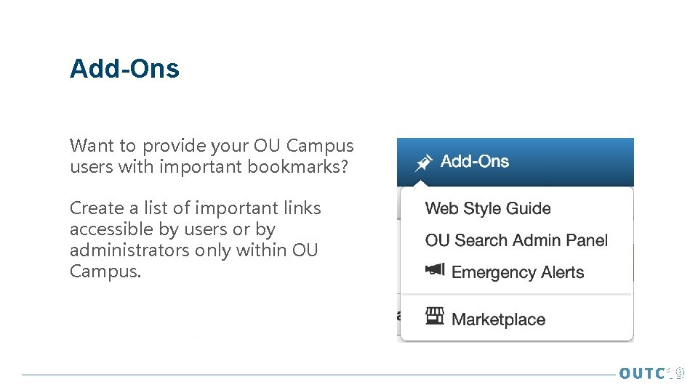Click the word "Campus." ending the second paragraph

(x=105, y=271)
